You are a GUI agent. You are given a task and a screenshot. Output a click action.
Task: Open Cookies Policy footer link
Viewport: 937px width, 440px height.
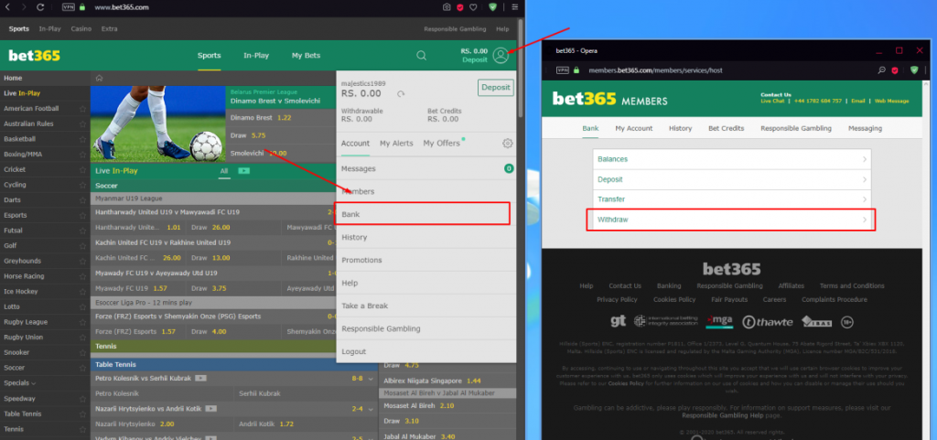pos(674,300)
